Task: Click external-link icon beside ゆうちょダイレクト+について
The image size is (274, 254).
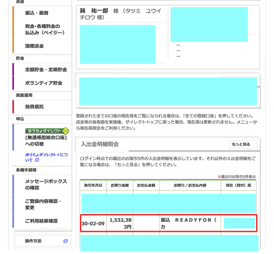Action: (37, 160)
